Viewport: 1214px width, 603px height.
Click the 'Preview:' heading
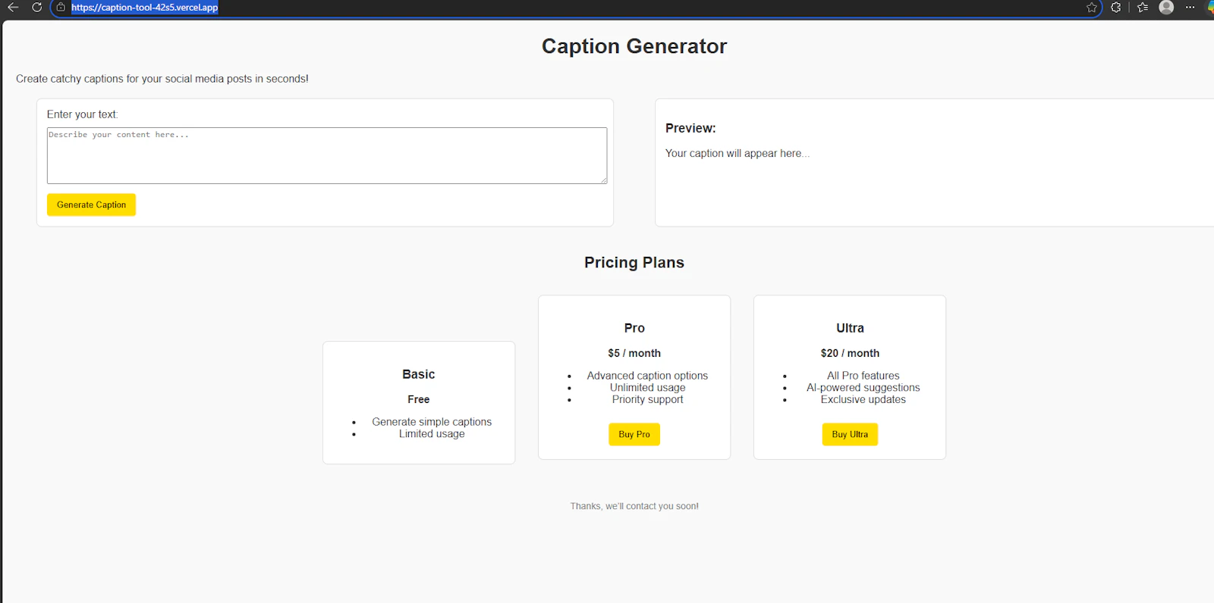pyautogui.click(x=690, y=128)
